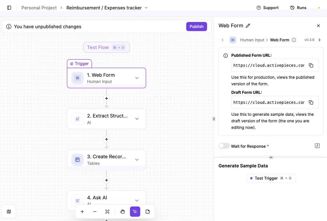Open the Personal Project breadcrumb
Viewport: 327px width, 221px height.
click(39, 8)
